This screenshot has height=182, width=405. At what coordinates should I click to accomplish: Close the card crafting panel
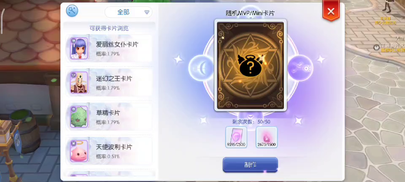331,11
